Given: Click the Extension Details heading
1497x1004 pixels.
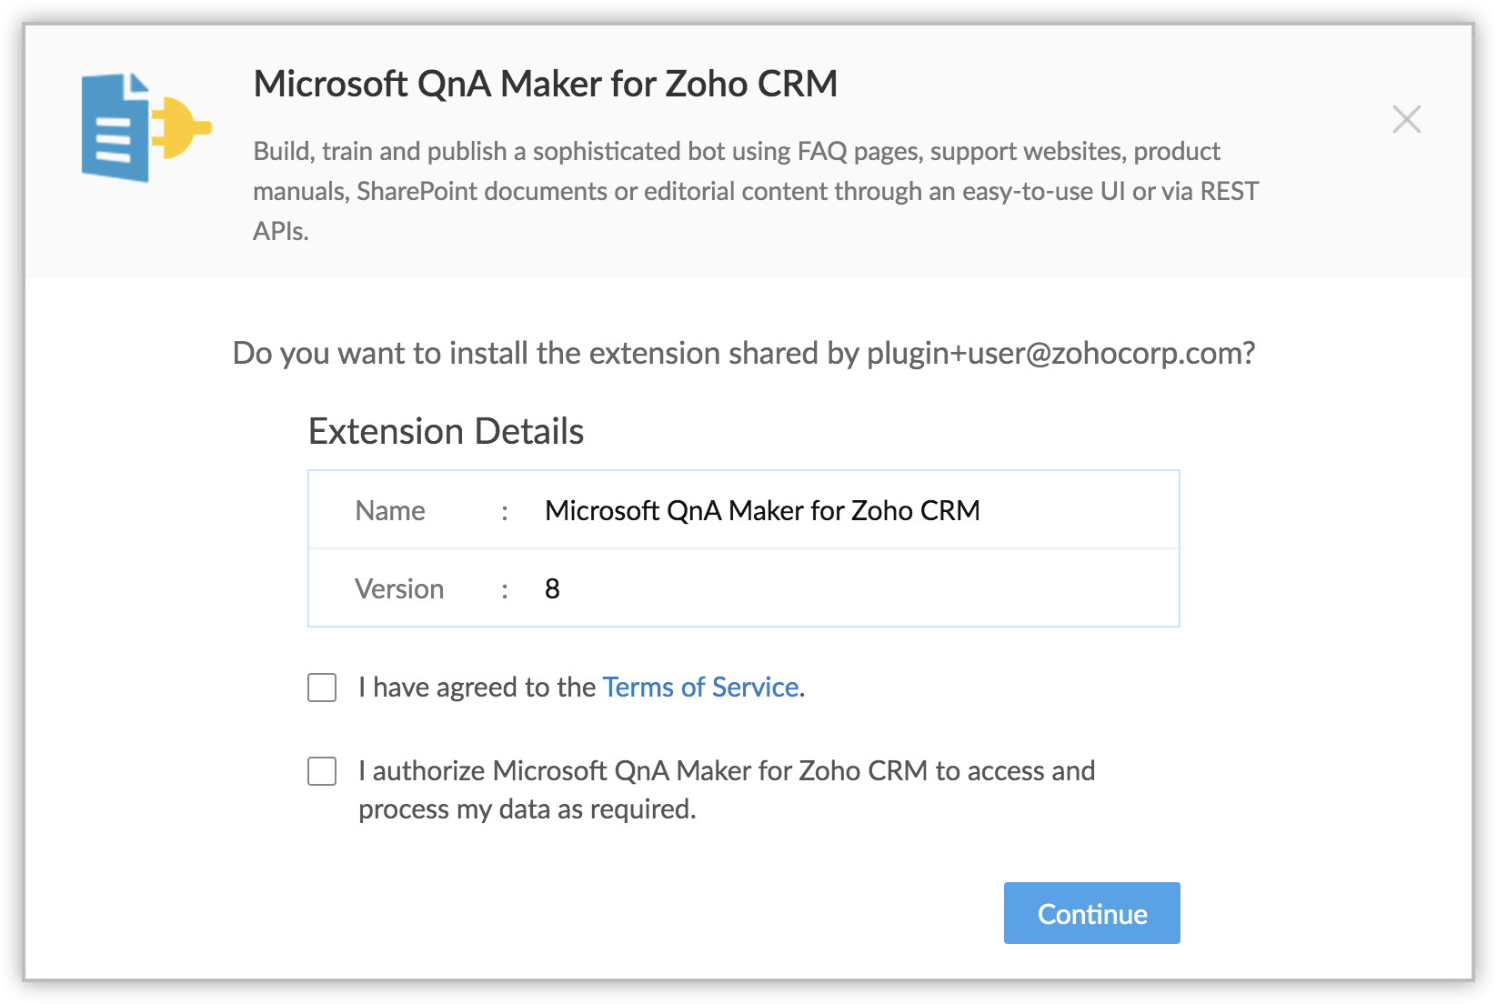Looking at the screenshot, I should (x=446, y=431).
